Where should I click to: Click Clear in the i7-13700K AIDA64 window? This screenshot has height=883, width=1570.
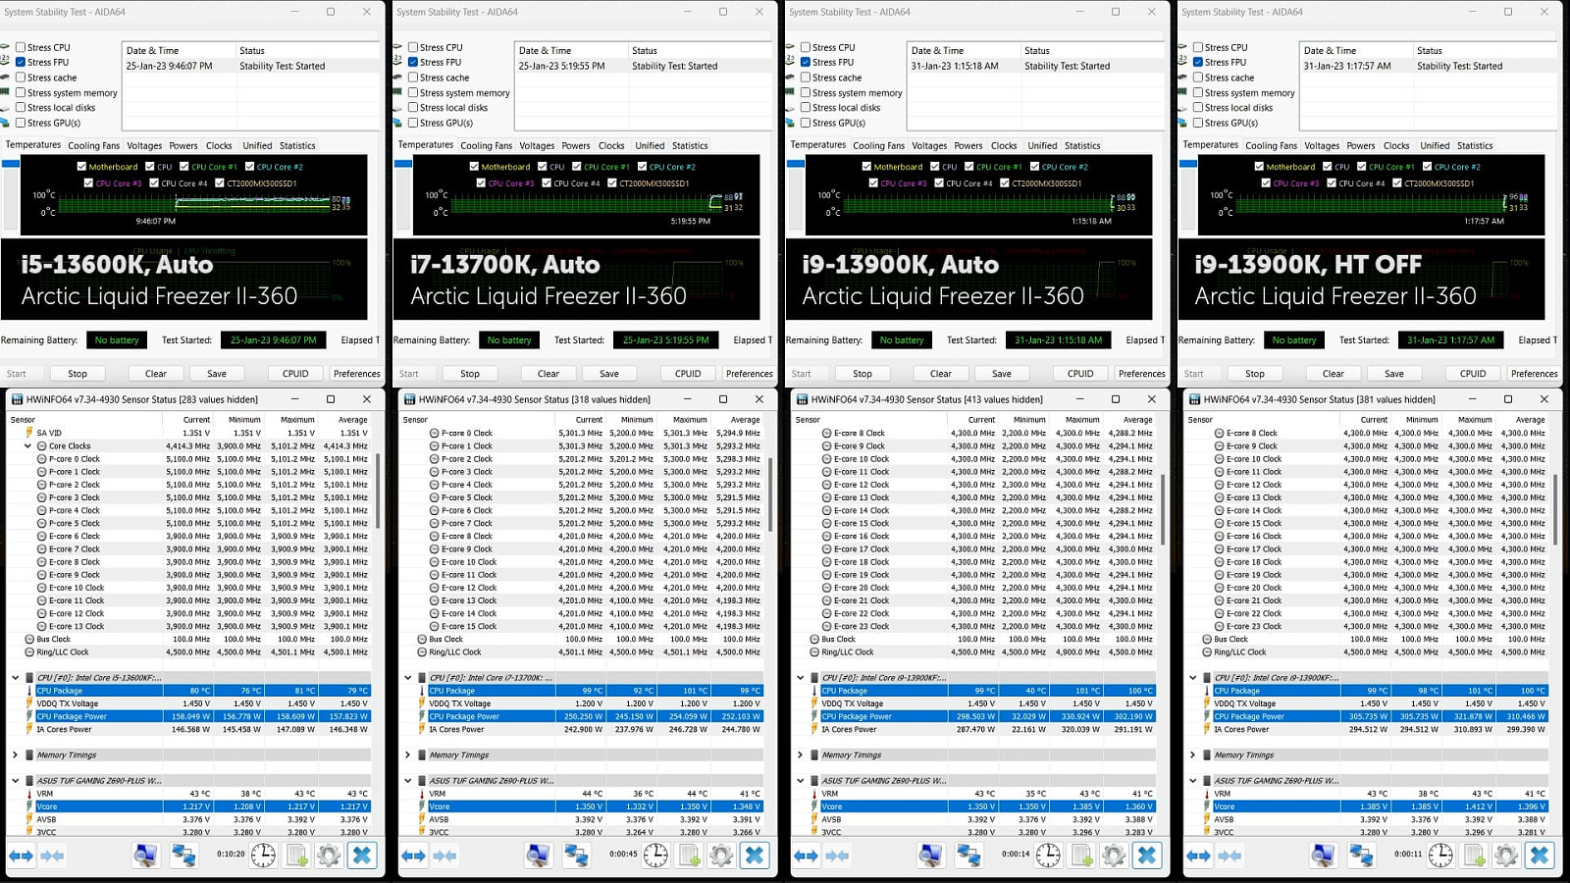click(x=549, y=374)
